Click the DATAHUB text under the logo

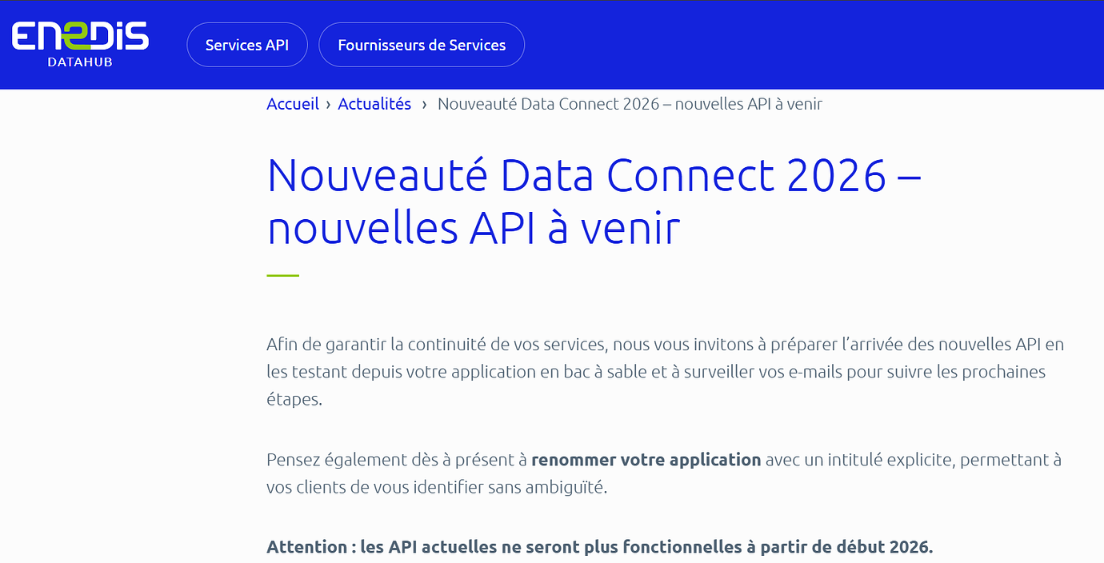80,62
